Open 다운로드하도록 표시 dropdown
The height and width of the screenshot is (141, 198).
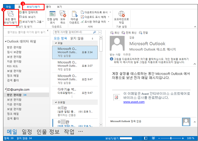(x=110, y=12)
